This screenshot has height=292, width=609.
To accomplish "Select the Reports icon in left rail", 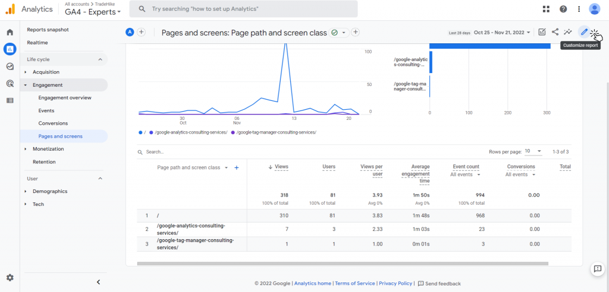I will pos(10,49).
